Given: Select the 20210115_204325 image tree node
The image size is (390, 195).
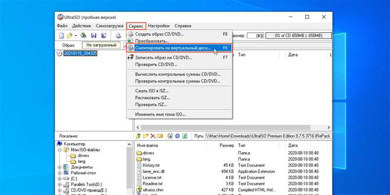Looking at the screenshot, I should point(80,53).
